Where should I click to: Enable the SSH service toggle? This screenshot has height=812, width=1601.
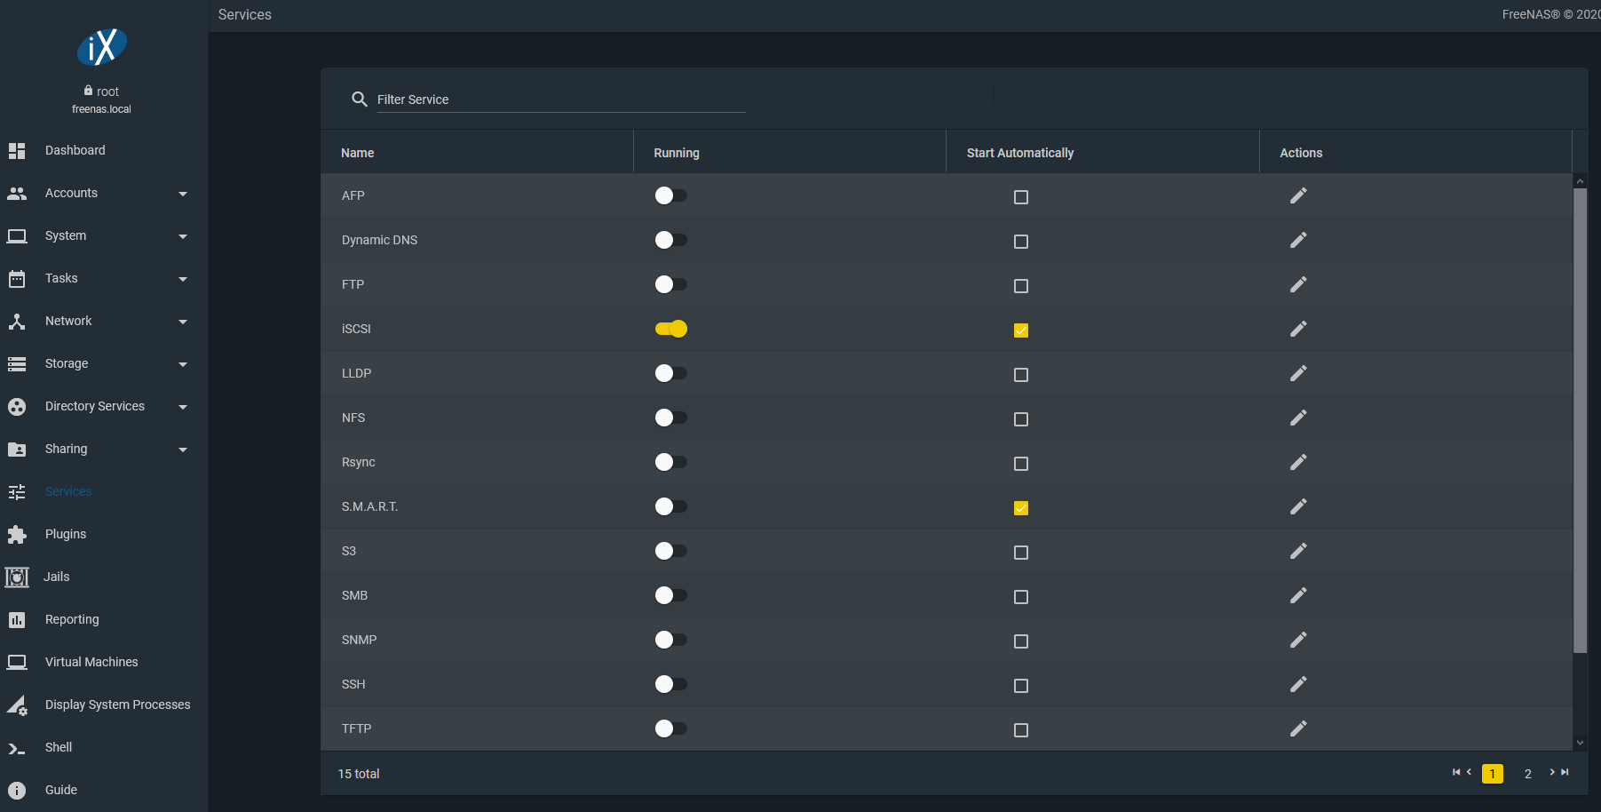pos(671,684)
